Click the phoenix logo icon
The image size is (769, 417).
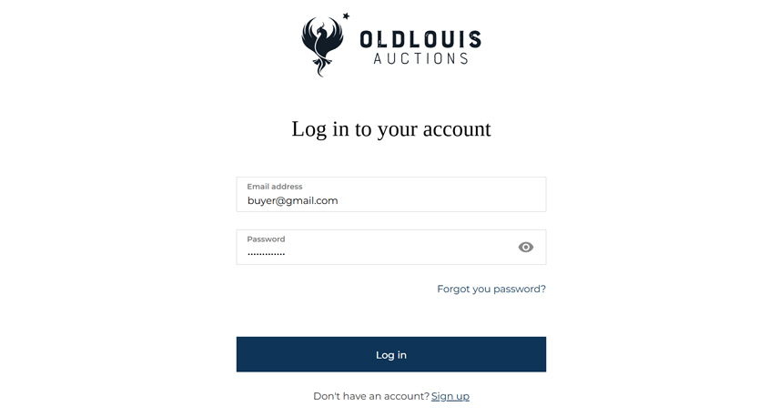coord(322,46)
